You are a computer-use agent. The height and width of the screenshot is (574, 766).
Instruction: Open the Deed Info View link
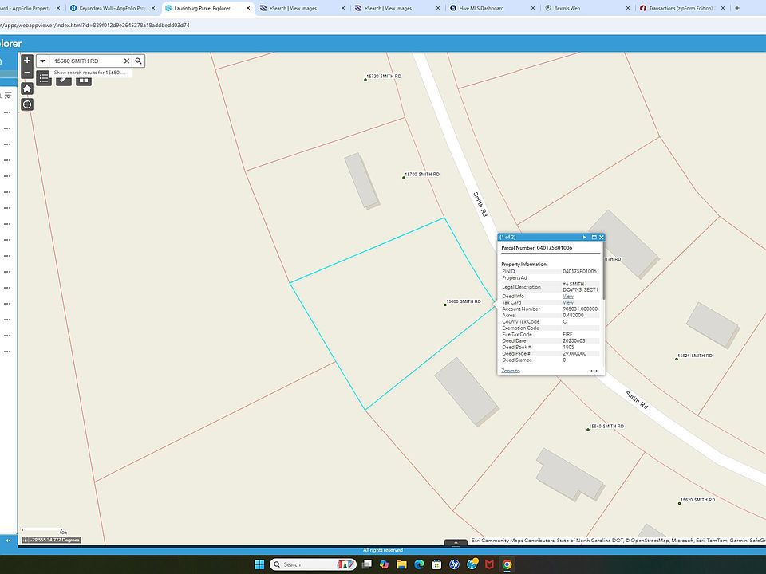click(x=567, y=297)
